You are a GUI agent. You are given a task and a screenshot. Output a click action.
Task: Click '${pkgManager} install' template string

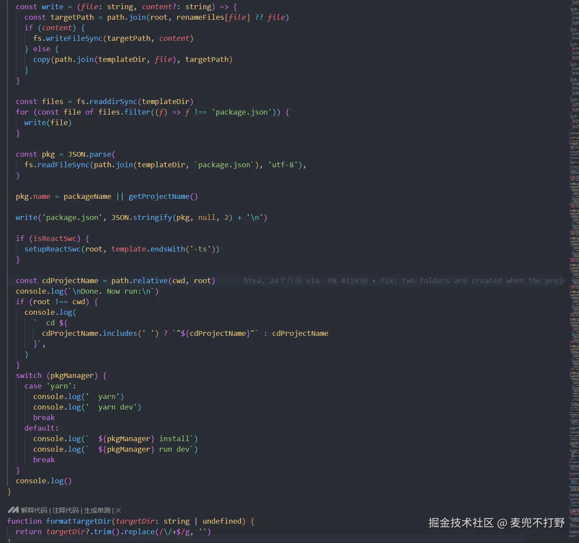point(139,439)
